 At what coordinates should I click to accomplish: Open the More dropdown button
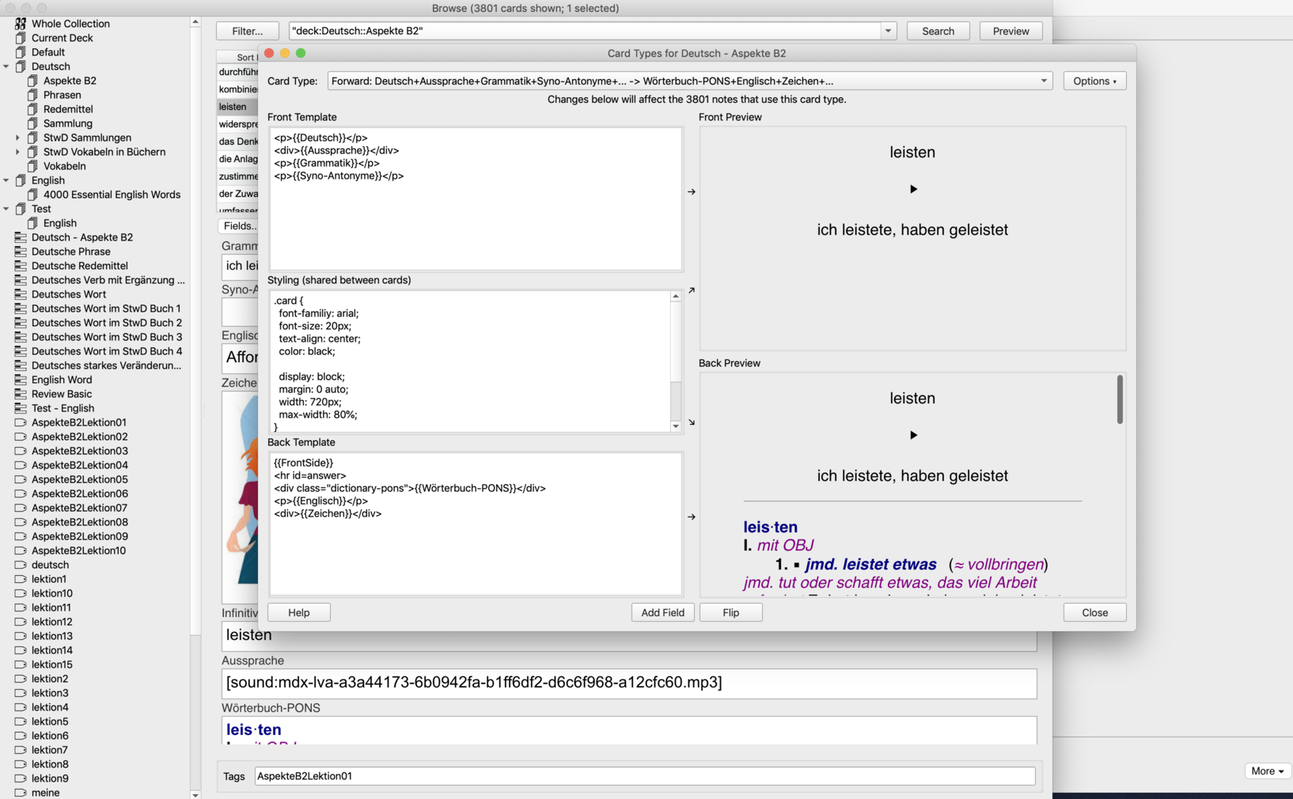pos(1267,771)
